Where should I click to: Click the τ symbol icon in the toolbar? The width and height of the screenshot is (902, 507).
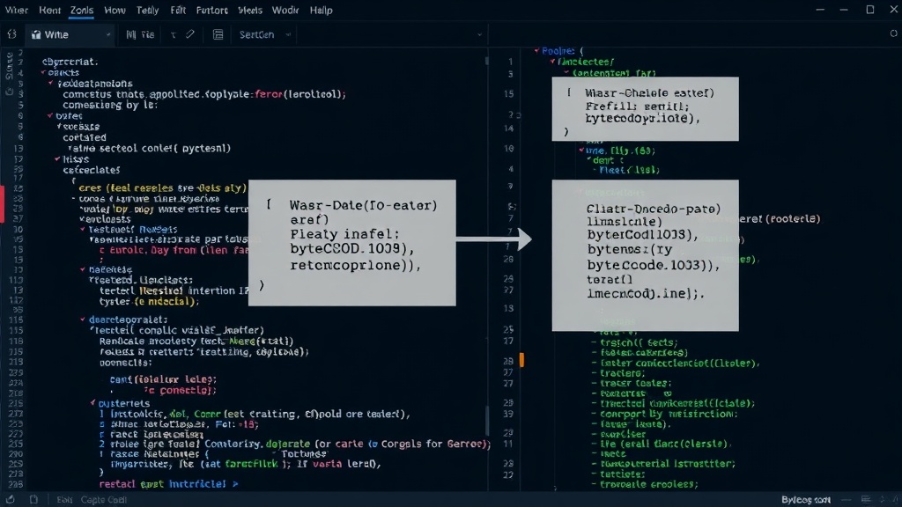tap(174, 35)
